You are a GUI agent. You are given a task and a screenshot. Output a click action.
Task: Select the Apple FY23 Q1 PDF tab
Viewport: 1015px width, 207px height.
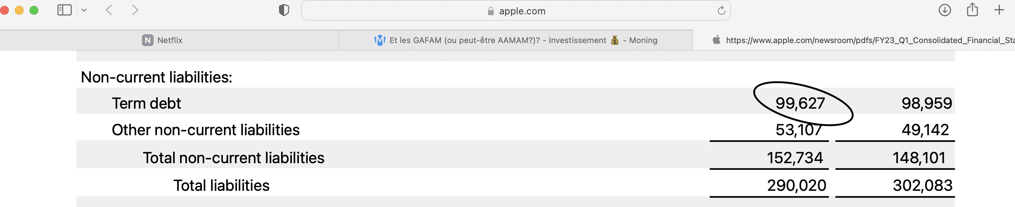854,40
